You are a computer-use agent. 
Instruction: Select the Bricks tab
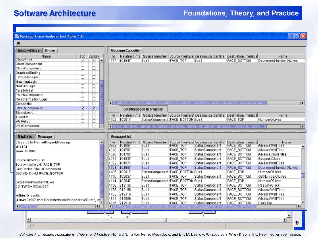[x=50, y=51]
